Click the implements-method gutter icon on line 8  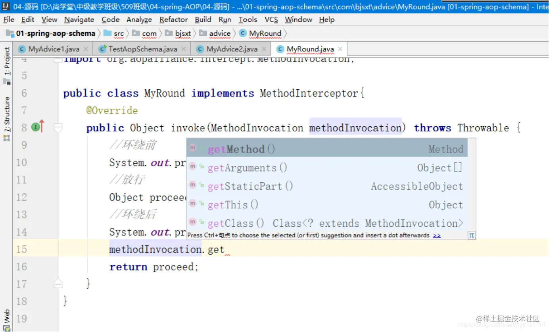[36, 127]
